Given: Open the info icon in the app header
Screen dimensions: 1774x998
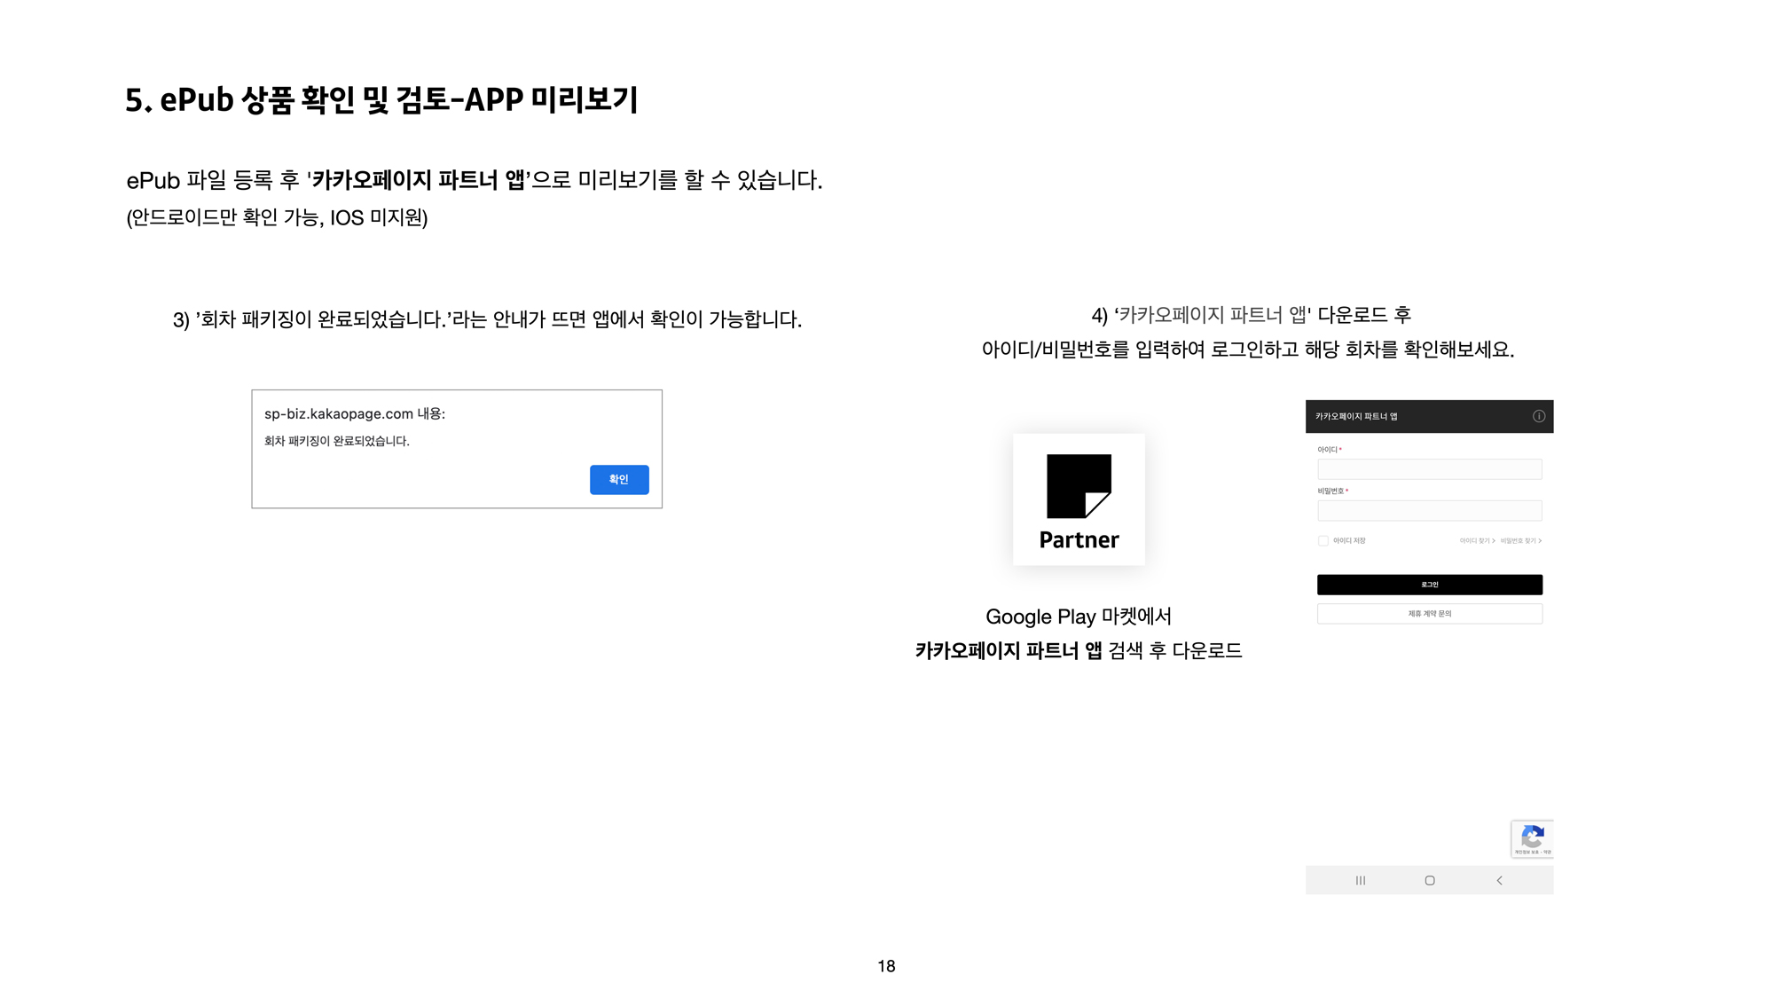Looking at the screenshot, I should pos(1539,416).
